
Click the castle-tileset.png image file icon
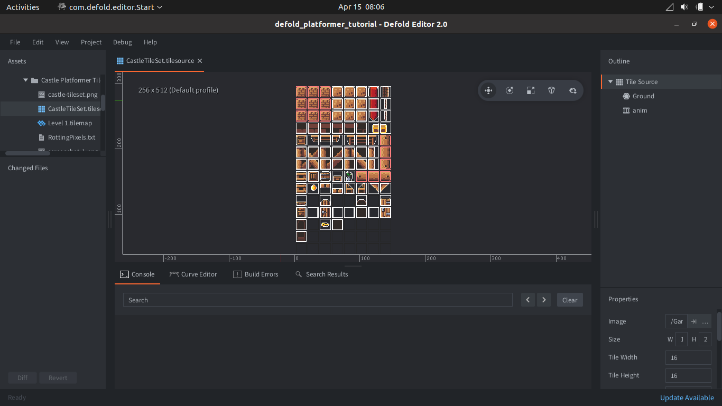pos(42,95)
